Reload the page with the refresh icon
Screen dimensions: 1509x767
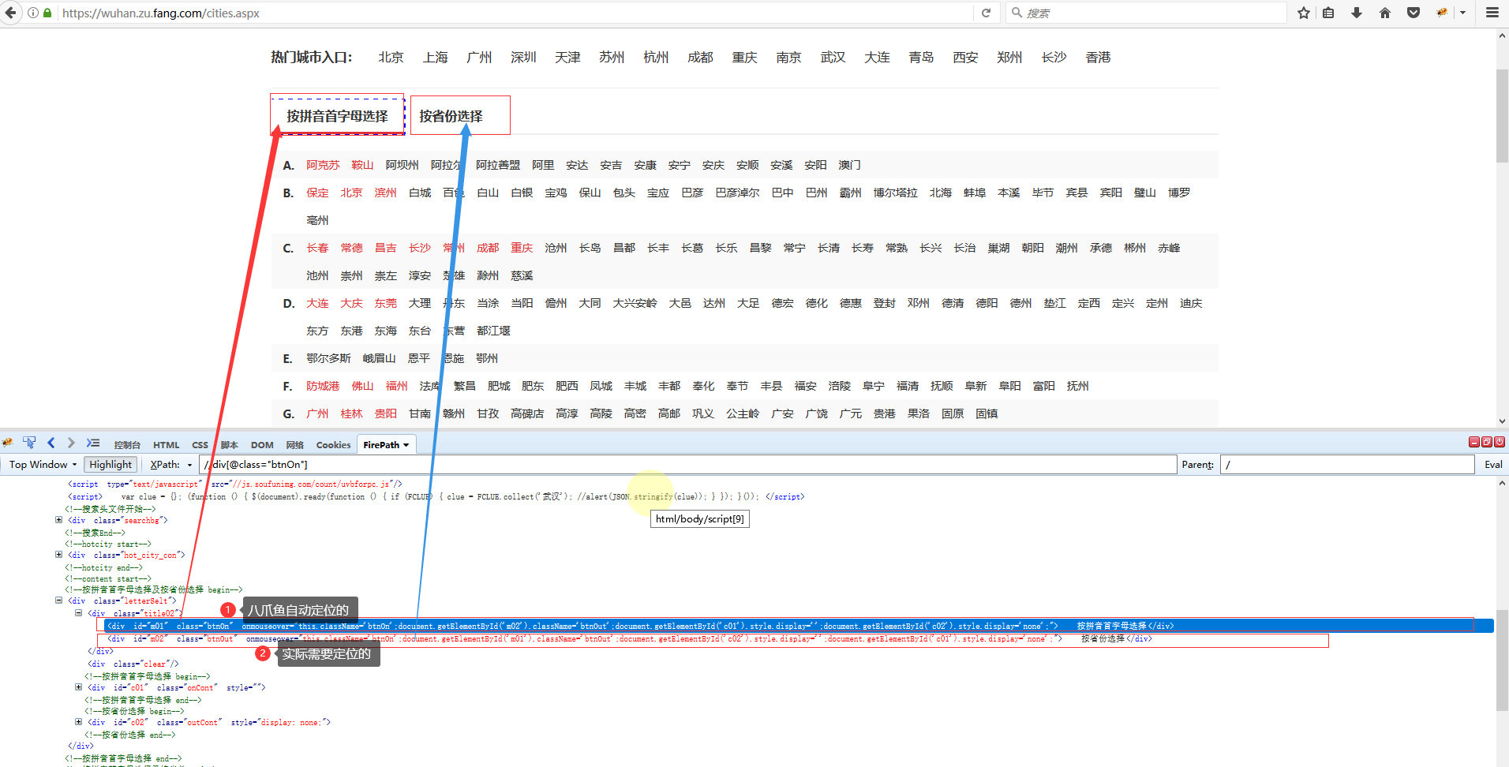[986, 13]
